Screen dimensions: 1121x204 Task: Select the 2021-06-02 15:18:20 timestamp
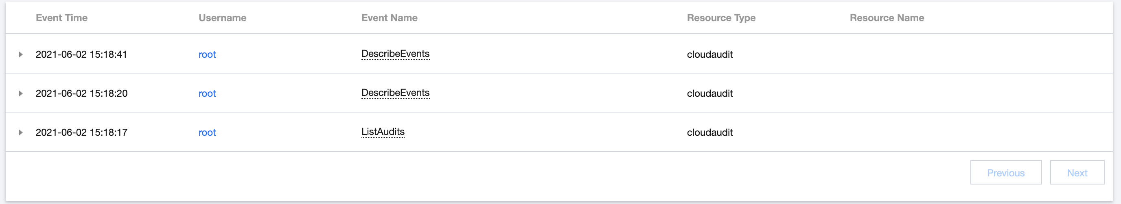tap(81, 93)
